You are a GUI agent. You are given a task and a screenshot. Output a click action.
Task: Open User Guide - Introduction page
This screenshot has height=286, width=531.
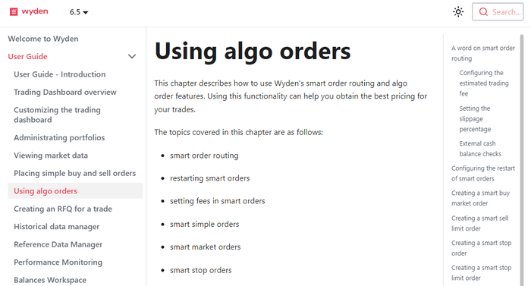point(60,74)
